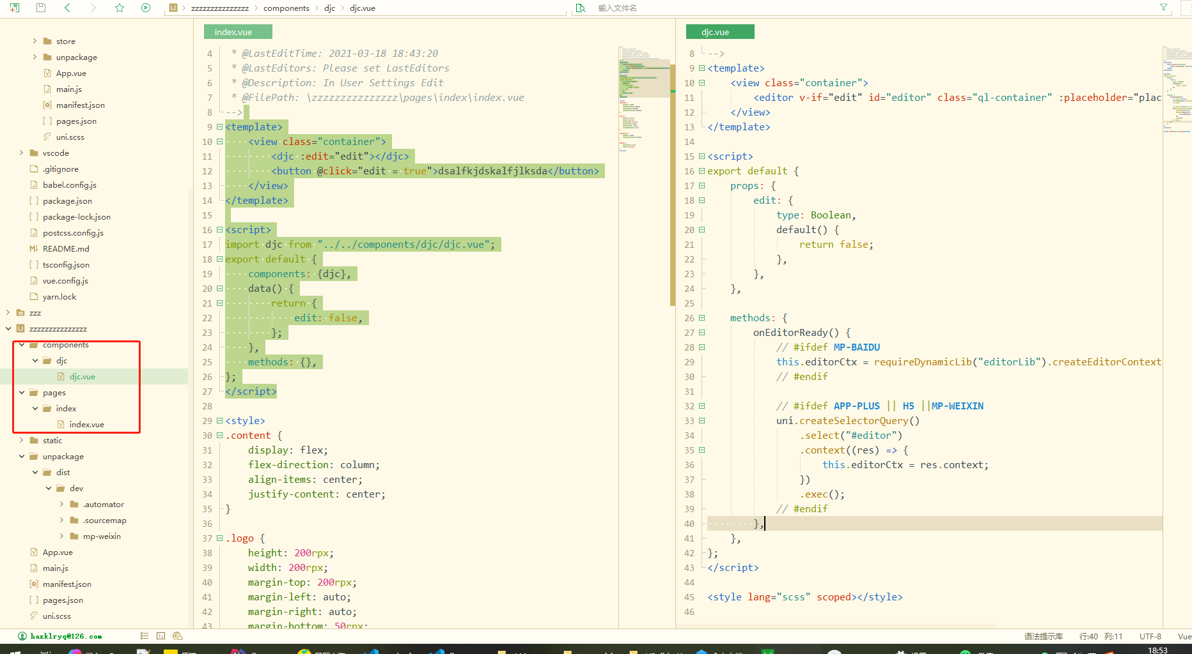The width and height of the screenshot is (1192, 654).
Task: Open vue.config.js in the file tree
Action: point(65,280)
